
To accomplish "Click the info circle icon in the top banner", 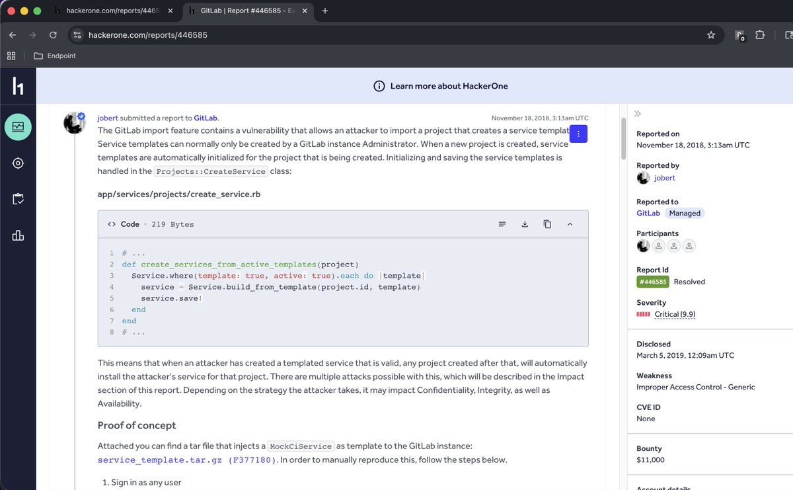I will coord(379,86).
